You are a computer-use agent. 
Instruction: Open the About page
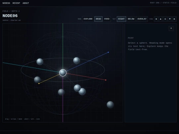tap(26, 3)
